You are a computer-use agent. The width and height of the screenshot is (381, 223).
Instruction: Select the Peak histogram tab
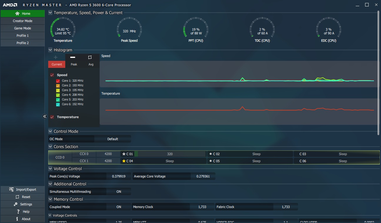[x=74, y=64]
